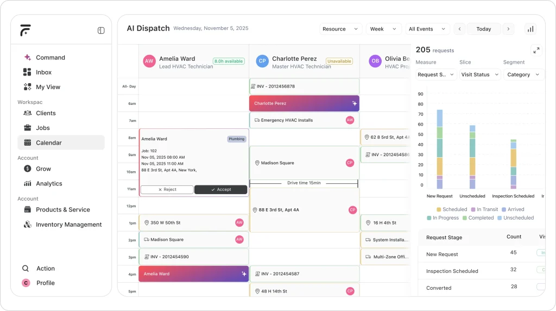Screen dimensions: 556x311
Task: Open the 350 W 50th St event
Action: [x=194, y=222]
